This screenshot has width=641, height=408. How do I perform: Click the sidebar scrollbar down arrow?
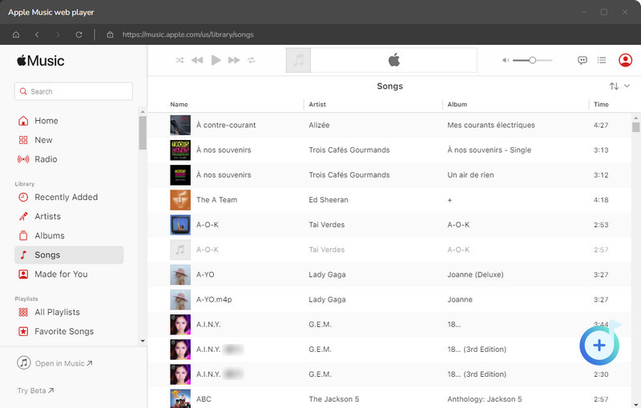(x=143, y=341)
